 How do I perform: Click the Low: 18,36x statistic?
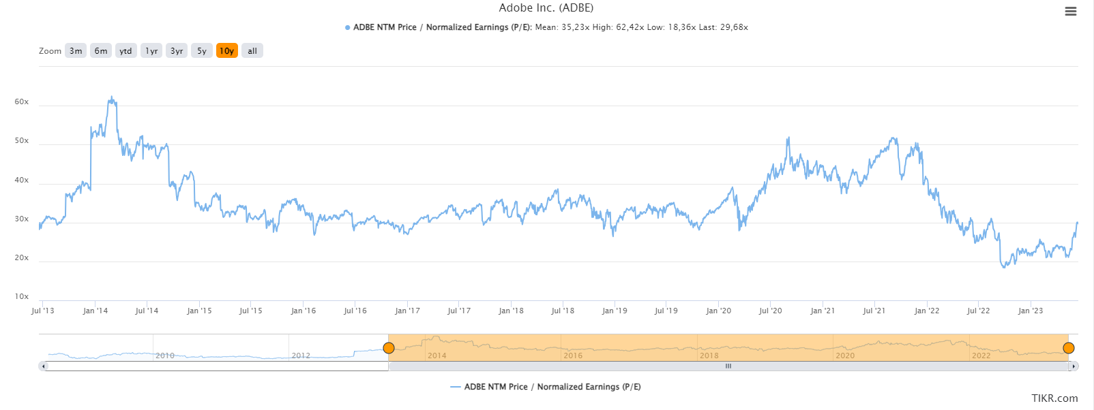point(672,27)
